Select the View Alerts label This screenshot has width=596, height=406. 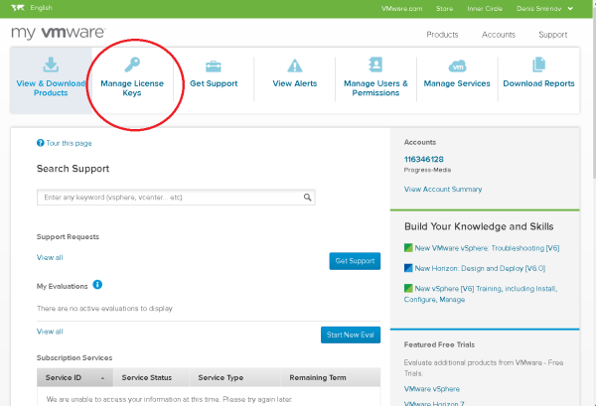pos(295,83)
